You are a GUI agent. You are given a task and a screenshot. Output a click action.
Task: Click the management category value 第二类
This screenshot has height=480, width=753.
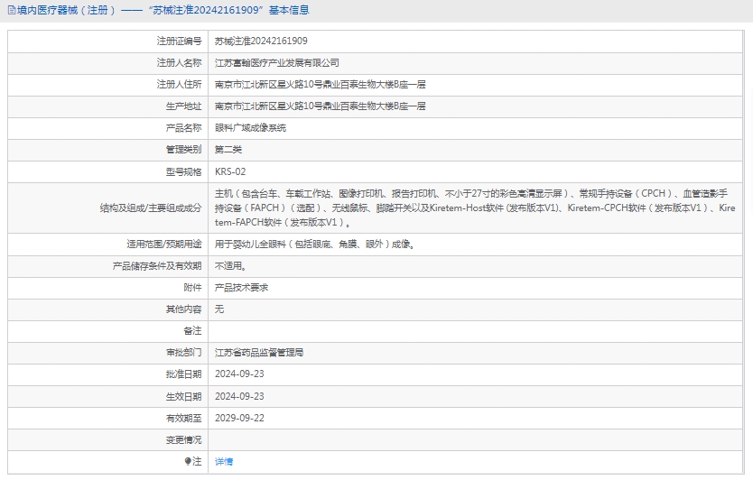(228, 150)
